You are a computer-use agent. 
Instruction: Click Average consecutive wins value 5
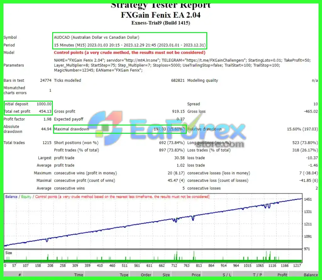183,188
